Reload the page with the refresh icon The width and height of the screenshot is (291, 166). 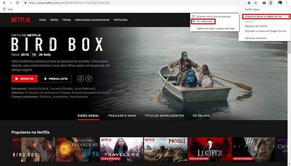point(17,3)
